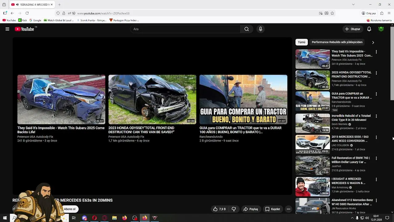Open a new browser tab
394x222 pixels.
click(x=59, y=5)
